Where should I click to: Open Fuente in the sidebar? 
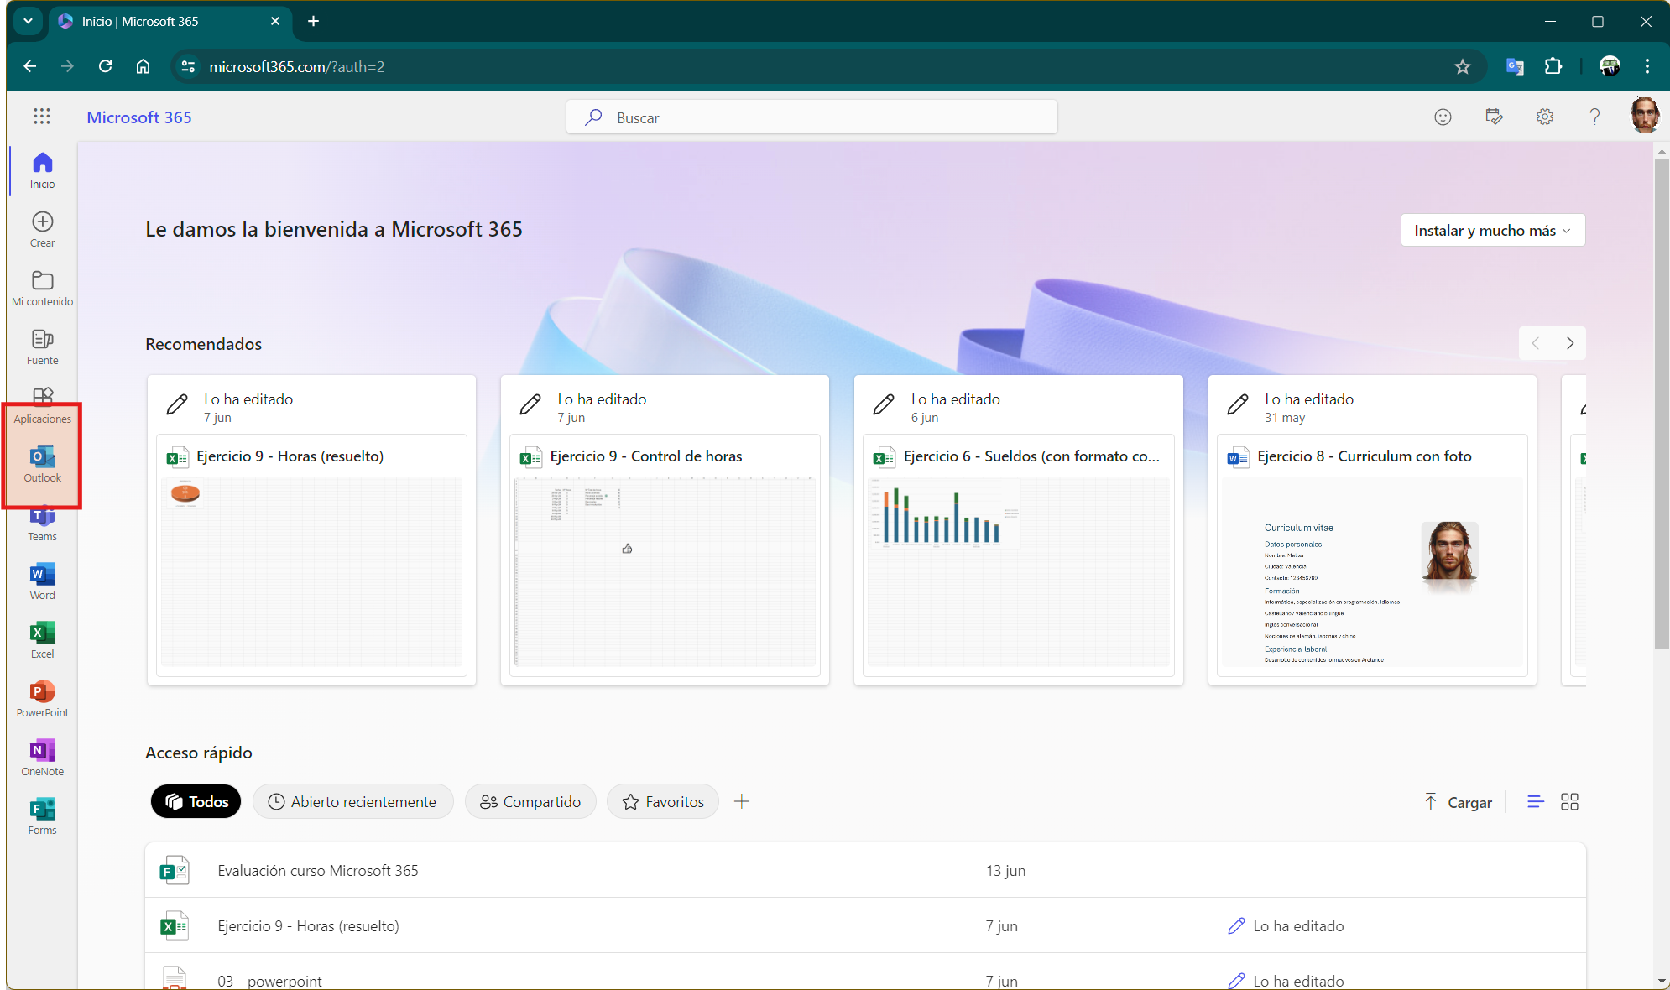click(42, 347)
